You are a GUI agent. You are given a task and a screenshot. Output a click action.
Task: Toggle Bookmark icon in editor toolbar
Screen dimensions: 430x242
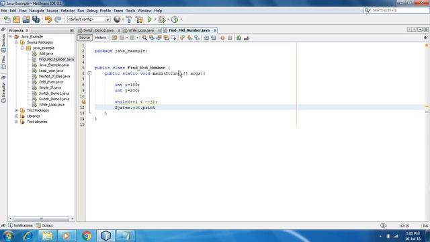tap(197, 38)
